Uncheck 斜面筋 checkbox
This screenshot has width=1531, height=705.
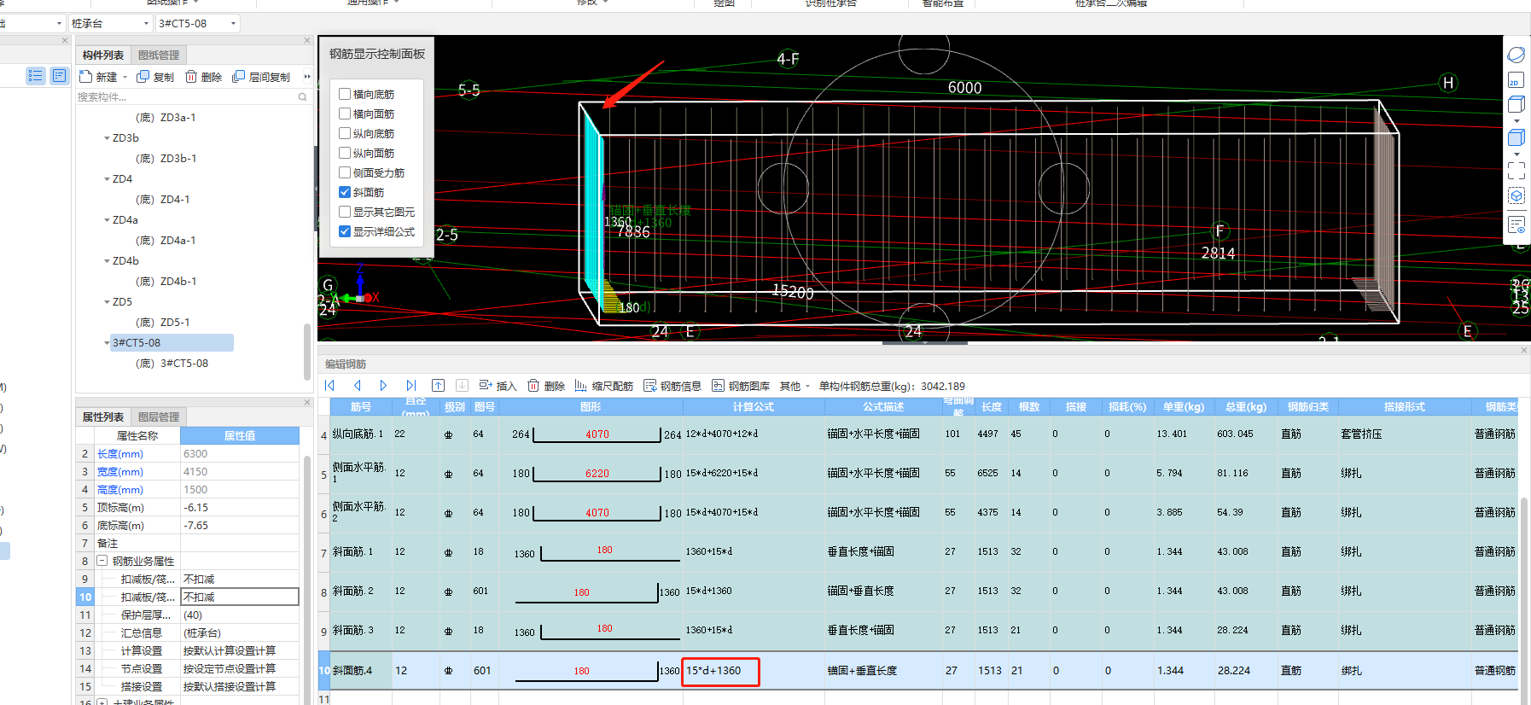(x=345, y=192)
